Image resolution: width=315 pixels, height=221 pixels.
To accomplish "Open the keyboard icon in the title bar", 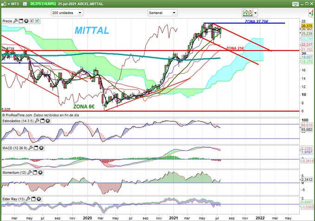I will (x=296, y=4).
